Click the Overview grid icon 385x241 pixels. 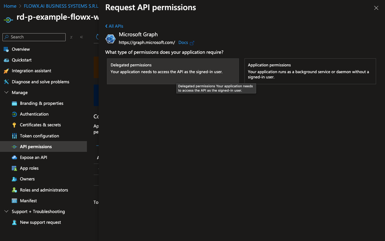tap(6, 49)
